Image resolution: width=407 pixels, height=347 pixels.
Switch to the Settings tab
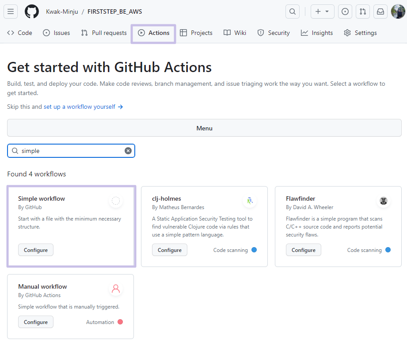click(x=360, y=33)
